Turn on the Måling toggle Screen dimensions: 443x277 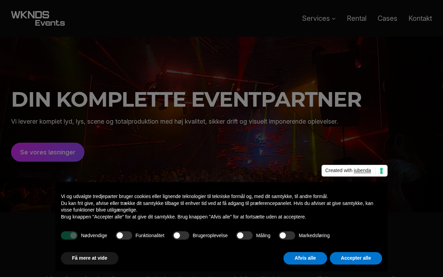[x=244, y=235]
